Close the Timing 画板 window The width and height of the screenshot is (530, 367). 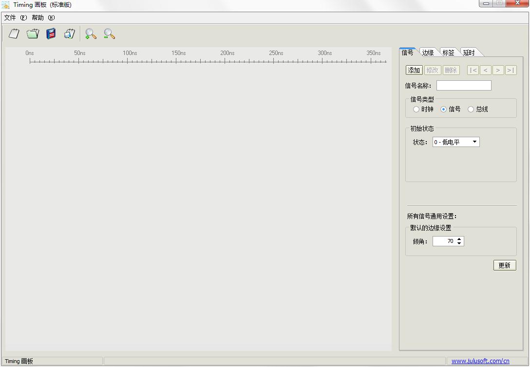(x=517, y=3)
